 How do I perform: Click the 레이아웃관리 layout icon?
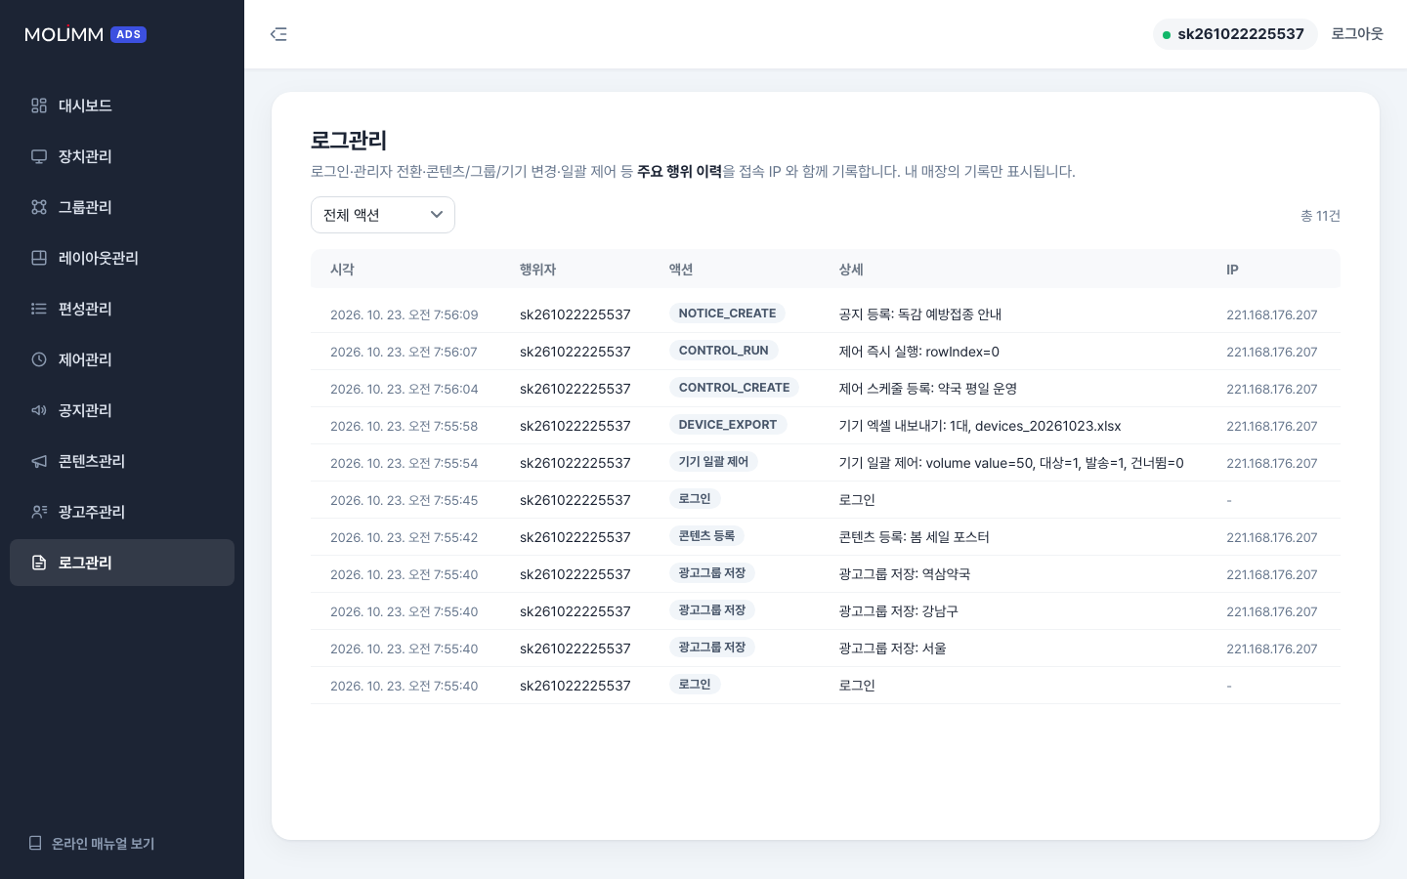coord(39,258)
